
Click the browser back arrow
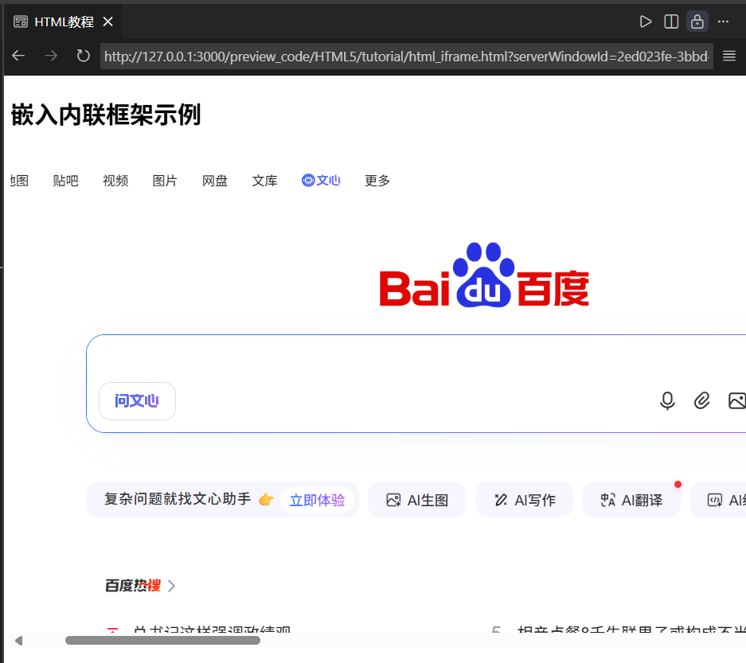(18, 56)
